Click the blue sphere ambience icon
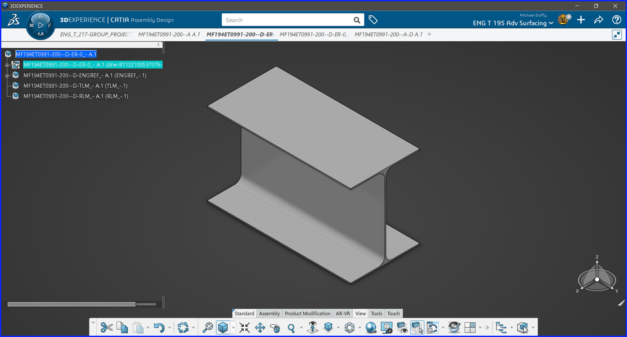Image resolution: width=627 pixels, height=337 pixels. coord(371,328)
